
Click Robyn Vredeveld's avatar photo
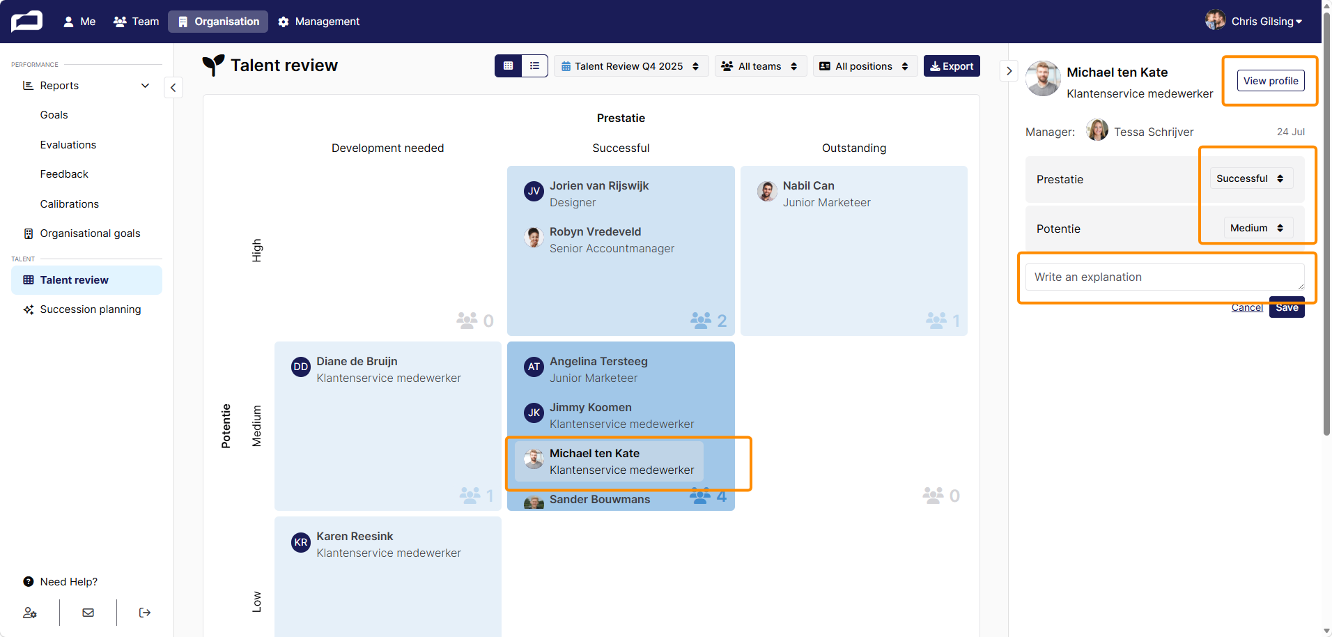(x=534, y=237)
